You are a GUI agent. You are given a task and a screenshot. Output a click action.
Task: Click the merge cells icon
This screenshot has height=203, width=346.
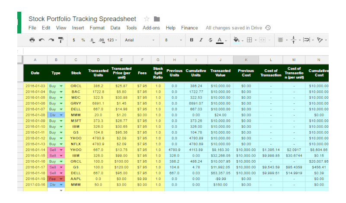point(262,40)
